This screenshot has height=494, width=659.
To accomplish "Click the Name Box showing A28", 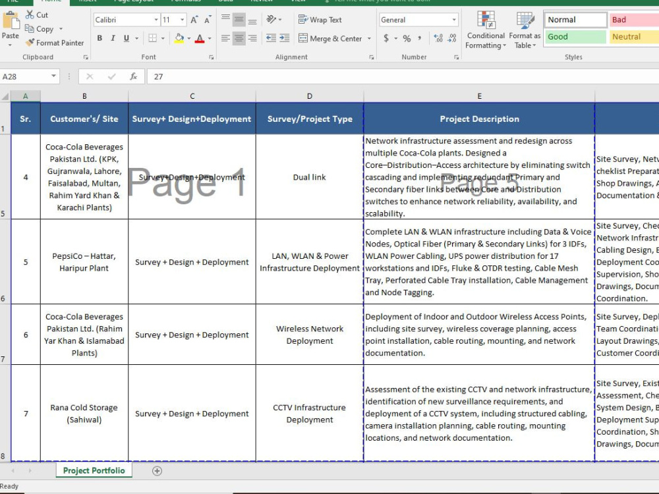I will 25,76.
